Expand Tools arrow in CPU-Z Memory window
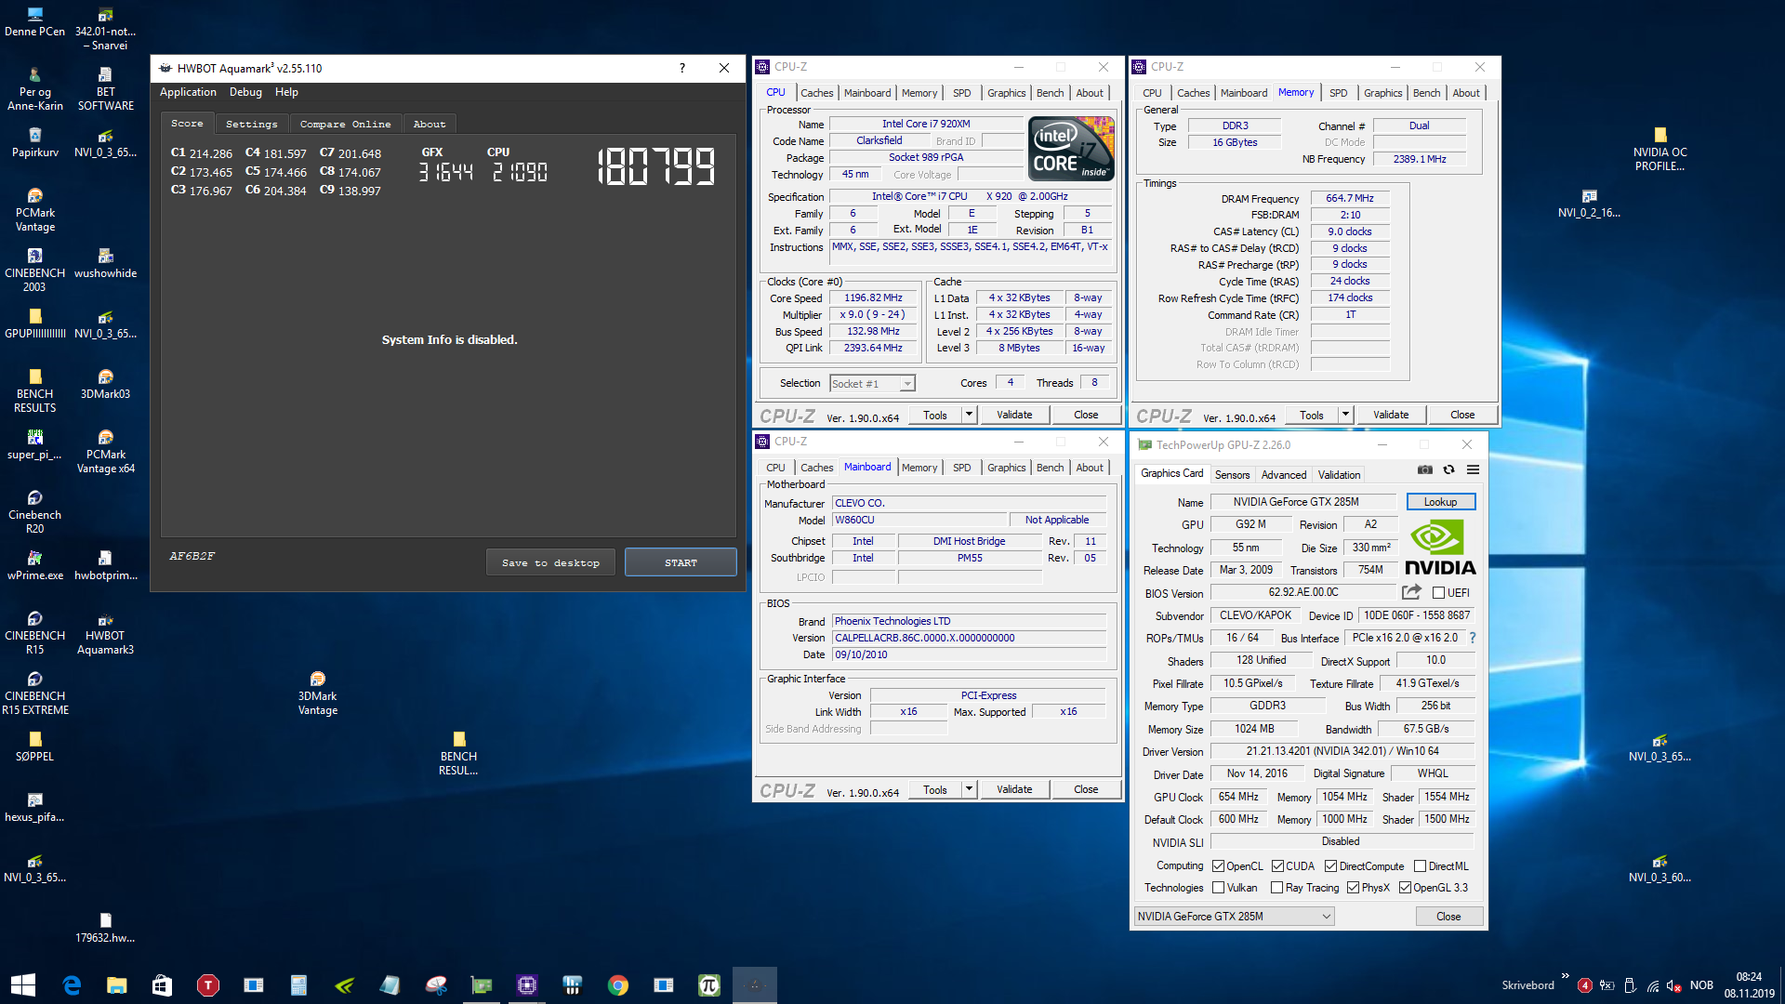This screenshot has width=1785, height=1004. tap(1345, 415)
